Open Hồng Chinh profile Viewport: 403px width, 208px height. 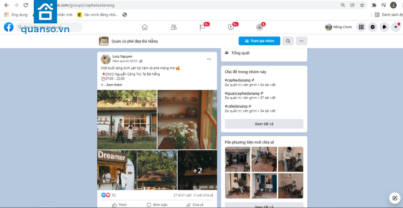[339, 27]
